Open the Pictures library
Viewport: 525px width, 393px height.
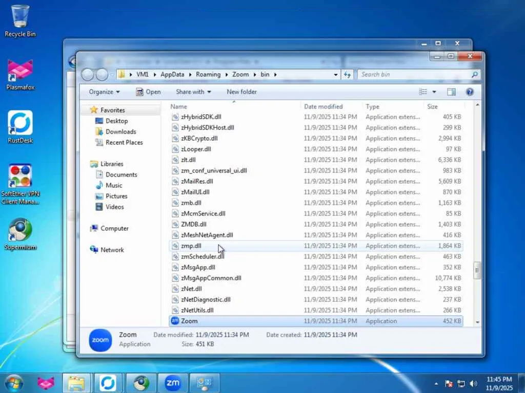point(116,196)
